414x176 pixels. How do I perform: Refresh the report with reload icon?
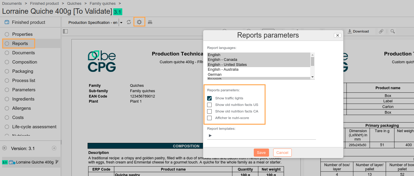coord(129,22)
